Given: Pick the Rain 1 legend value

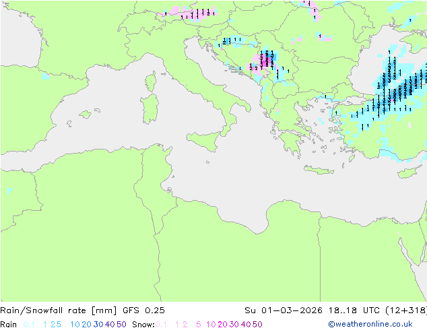Looking at the screenshot, I should pyautogui.click(x=45, y=325).
